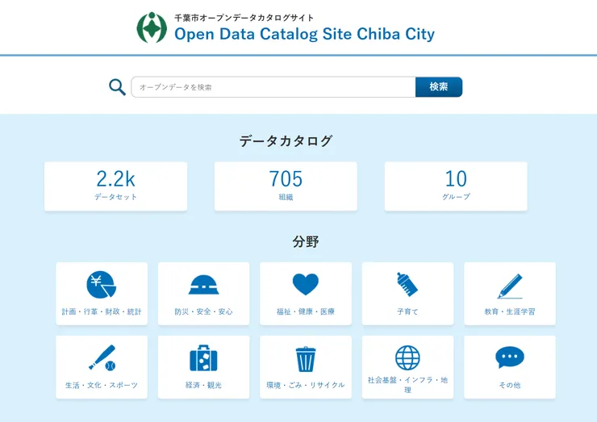Click the 生活・文化・スポーツ label
This screenshot has height=422, width=597.
[102, 385]
